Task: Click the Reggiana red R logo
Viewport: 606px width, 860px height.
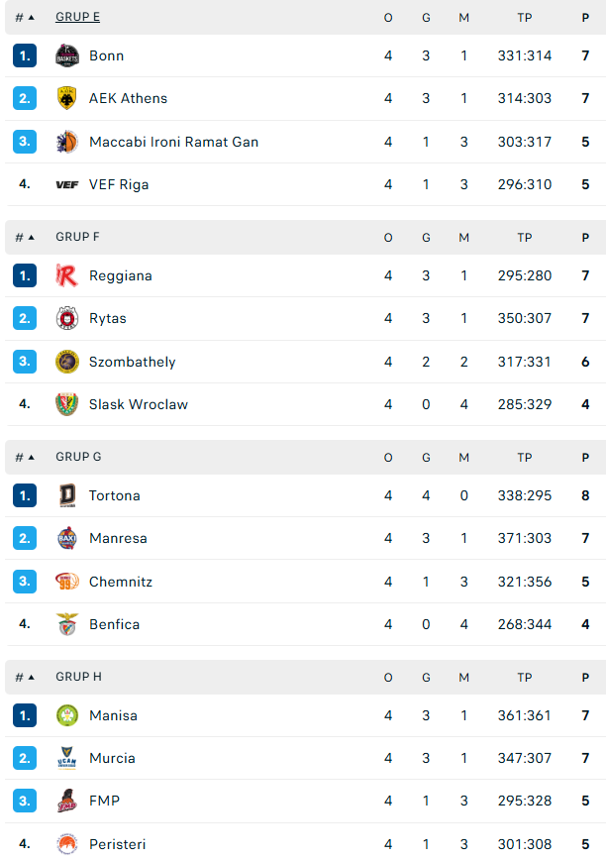Action: tap(67, 275)
